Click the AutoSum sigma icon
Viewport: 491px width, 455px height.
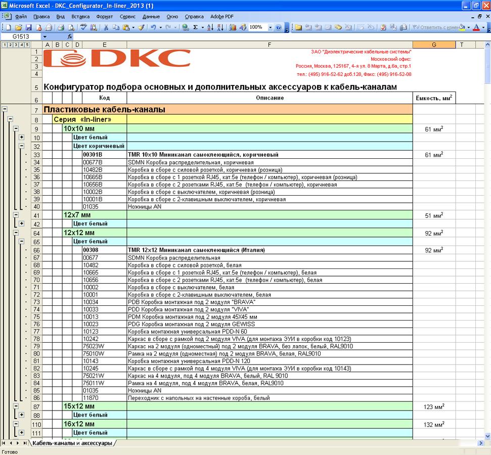(195, 27)
